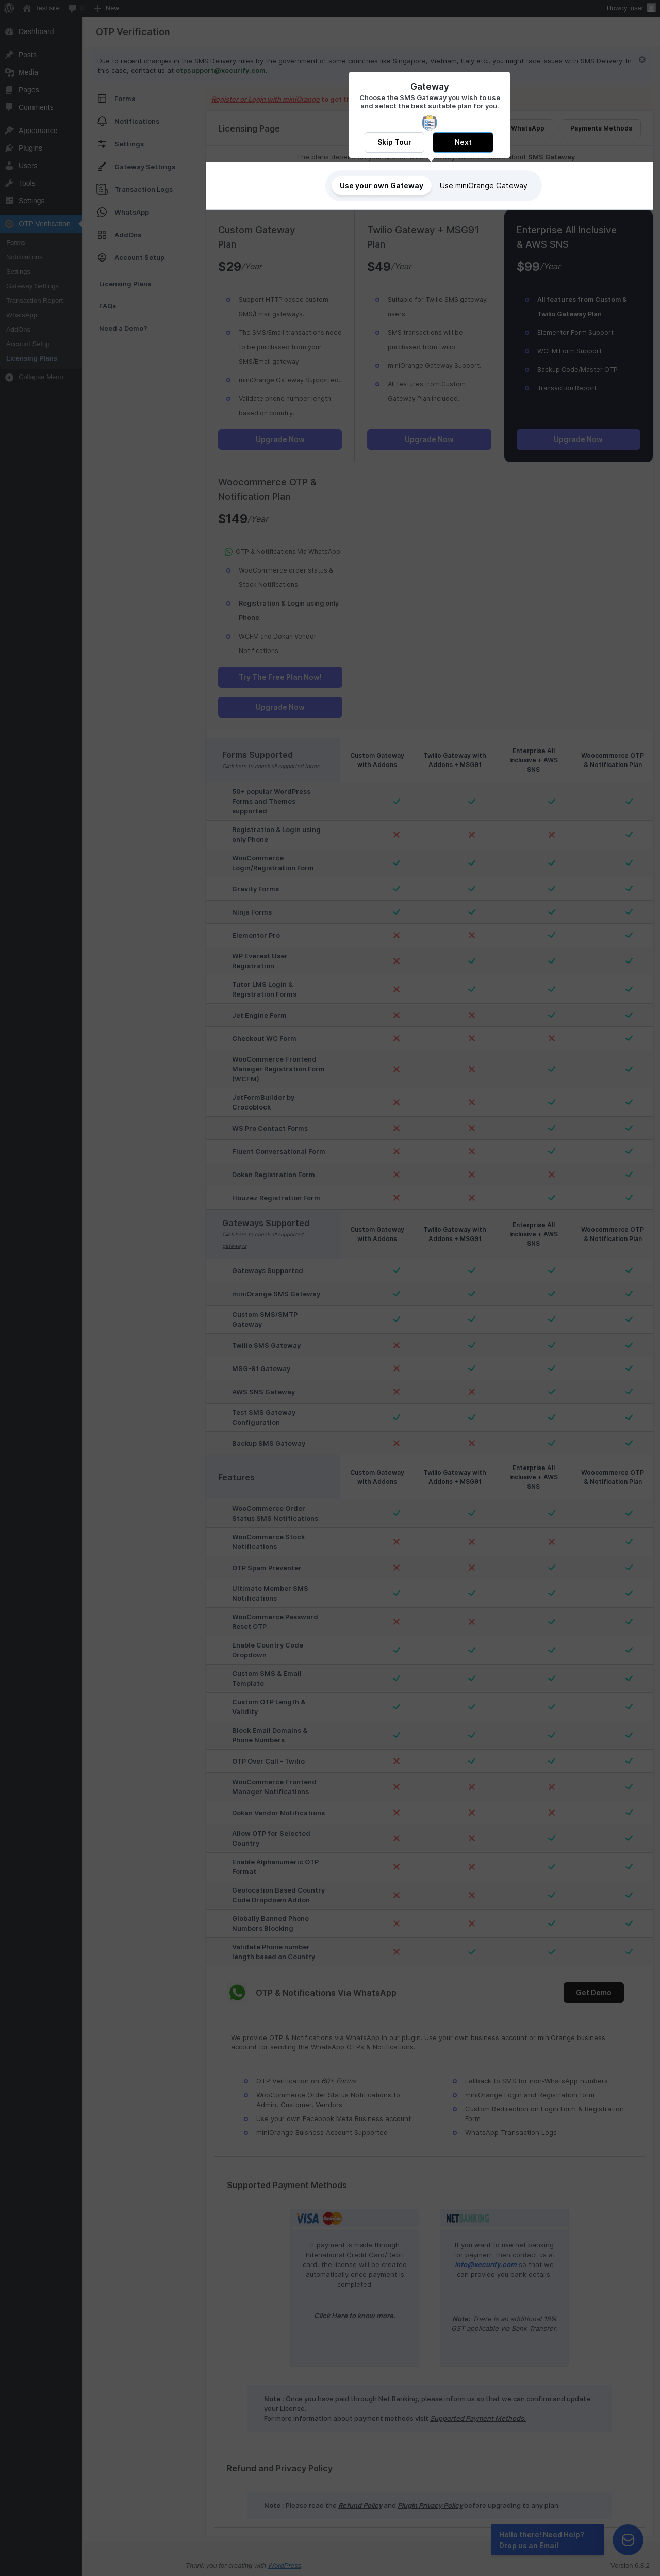Screen dimensions: 660x2576
Task: Click the Account Setup user icon
Action: click(102, 257)
